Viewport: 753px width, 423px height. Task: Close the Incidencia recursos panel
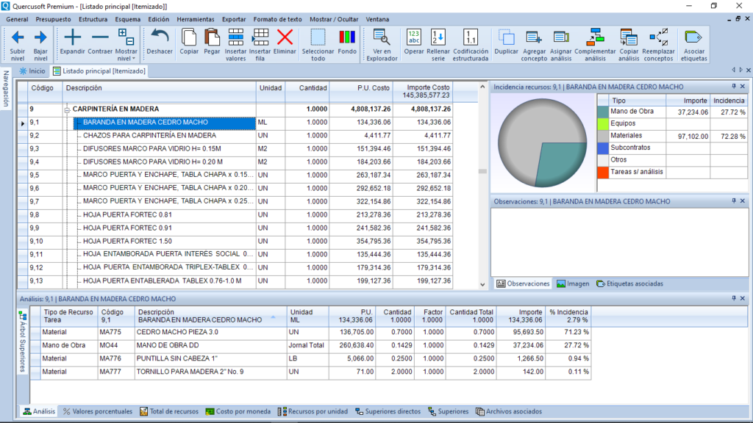[743, 87]
